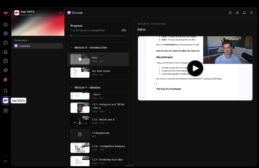Play the Intro video
Viewport: 259px width, 168px height.
(x=195, y=68)
